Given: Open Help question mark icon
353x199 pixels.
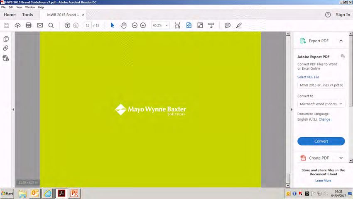Looking at the screenshot, I should [328, 15].
